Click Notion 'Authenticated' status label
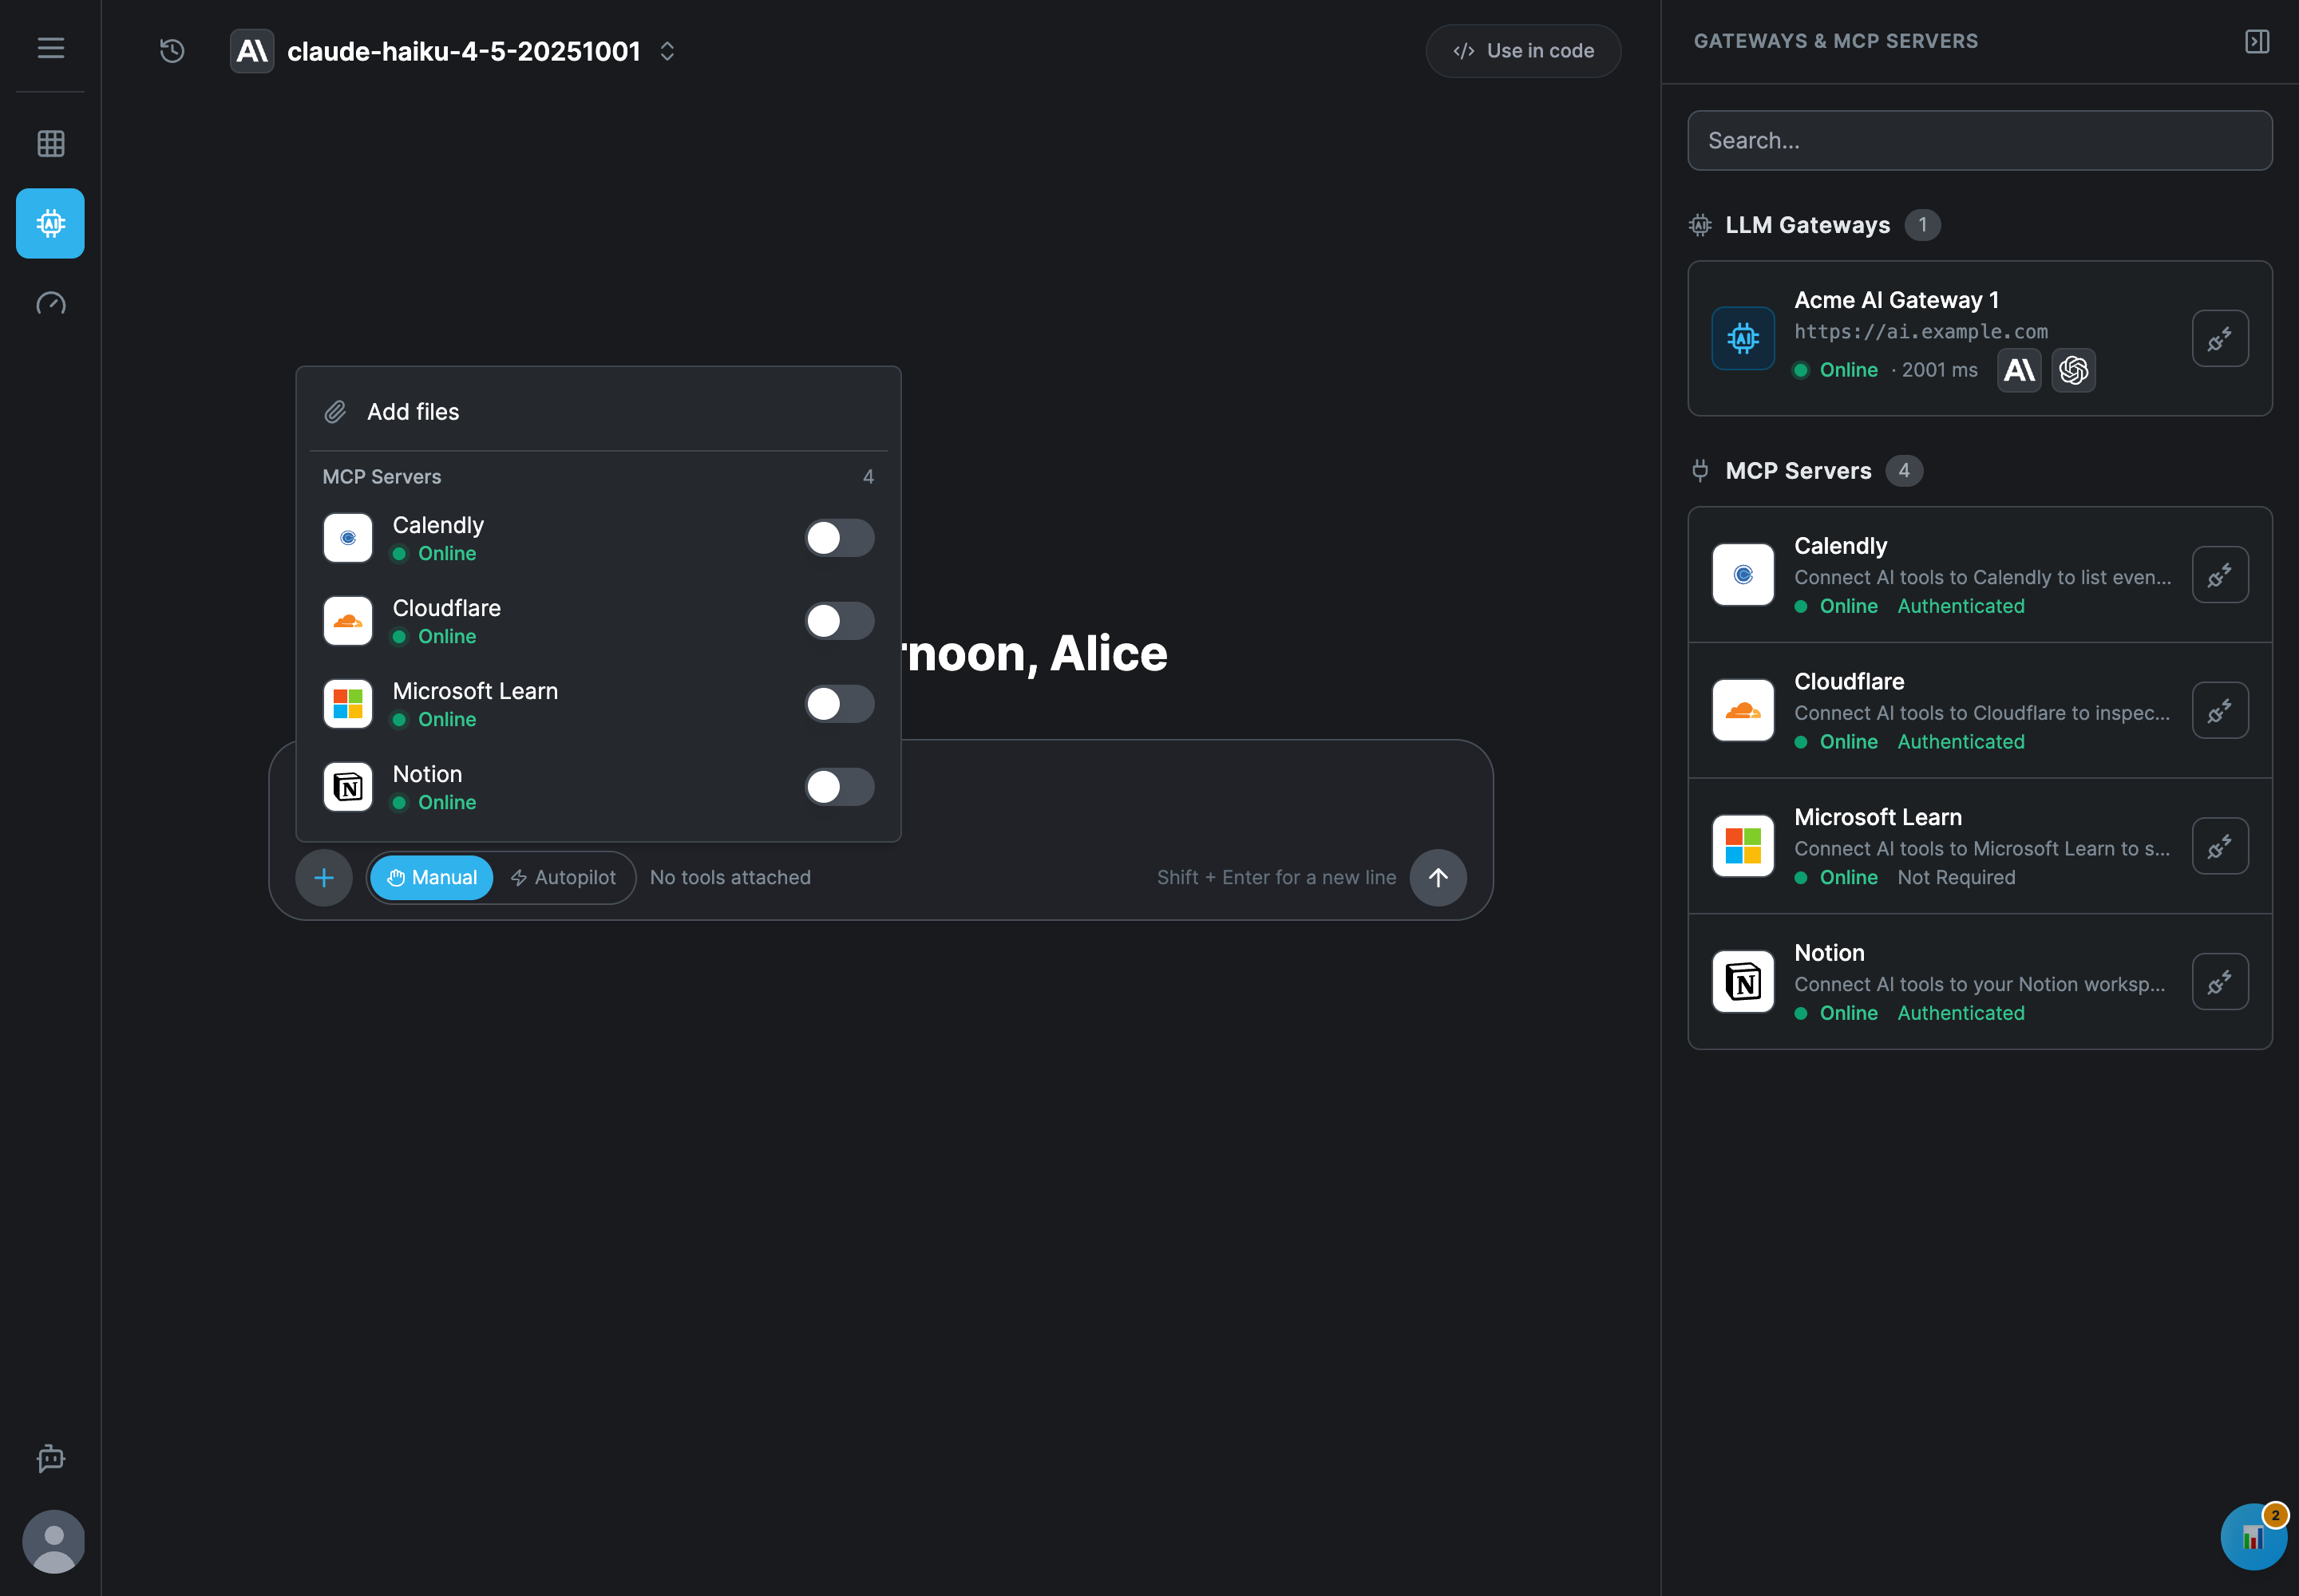This screenshot has width=2299, height=1596. [1961, 1013]
